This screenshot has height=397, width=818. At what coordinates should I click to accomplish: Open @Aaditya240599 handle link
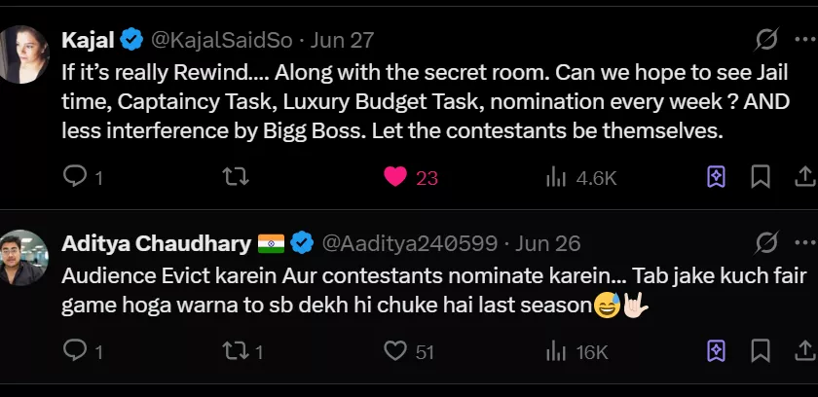tap(409, 242)
